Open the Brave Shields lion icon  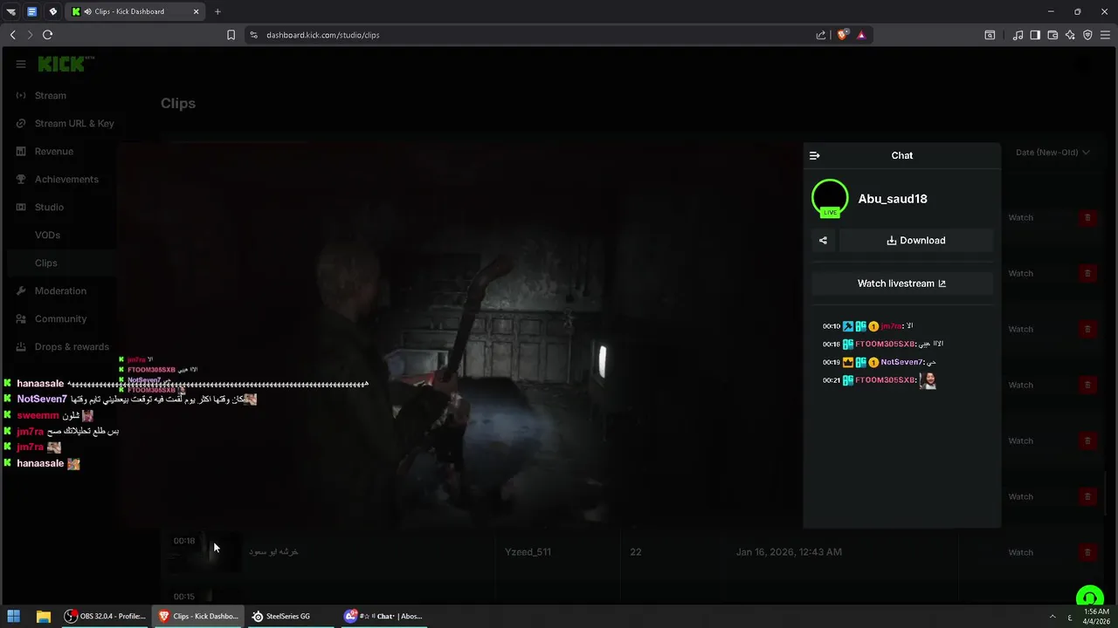842,35
